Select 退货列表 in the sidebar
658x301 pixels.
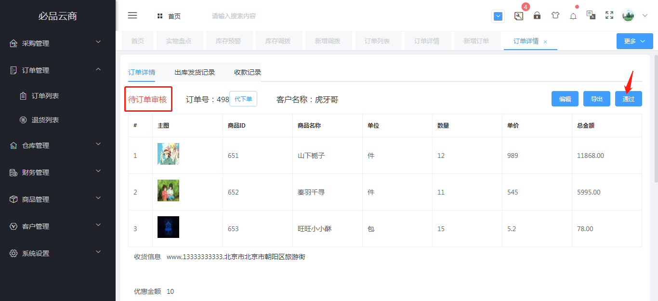tap(45, 120)
